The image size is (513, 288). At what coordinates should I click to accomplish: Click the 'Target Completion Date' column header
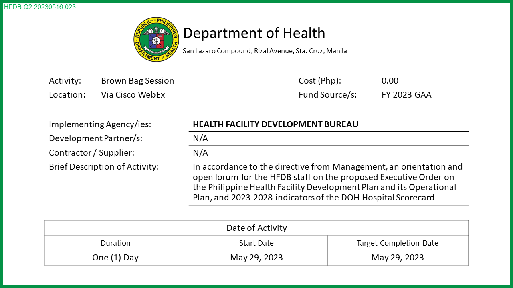(398, 243)
